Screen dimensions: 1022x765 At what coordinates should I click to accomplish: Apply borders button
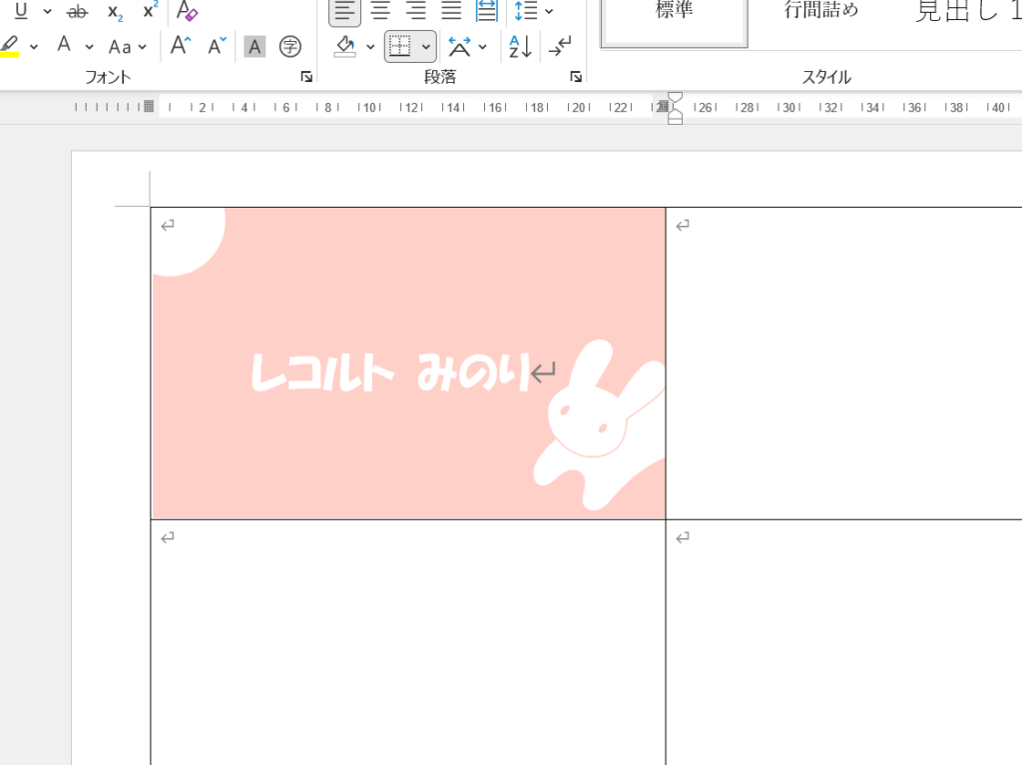[399, 46]
